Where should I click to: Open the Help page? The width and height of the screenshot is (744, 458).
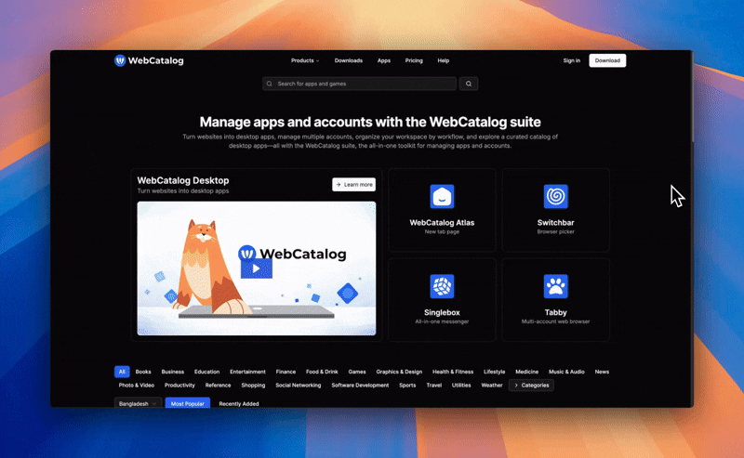[444, 60]
